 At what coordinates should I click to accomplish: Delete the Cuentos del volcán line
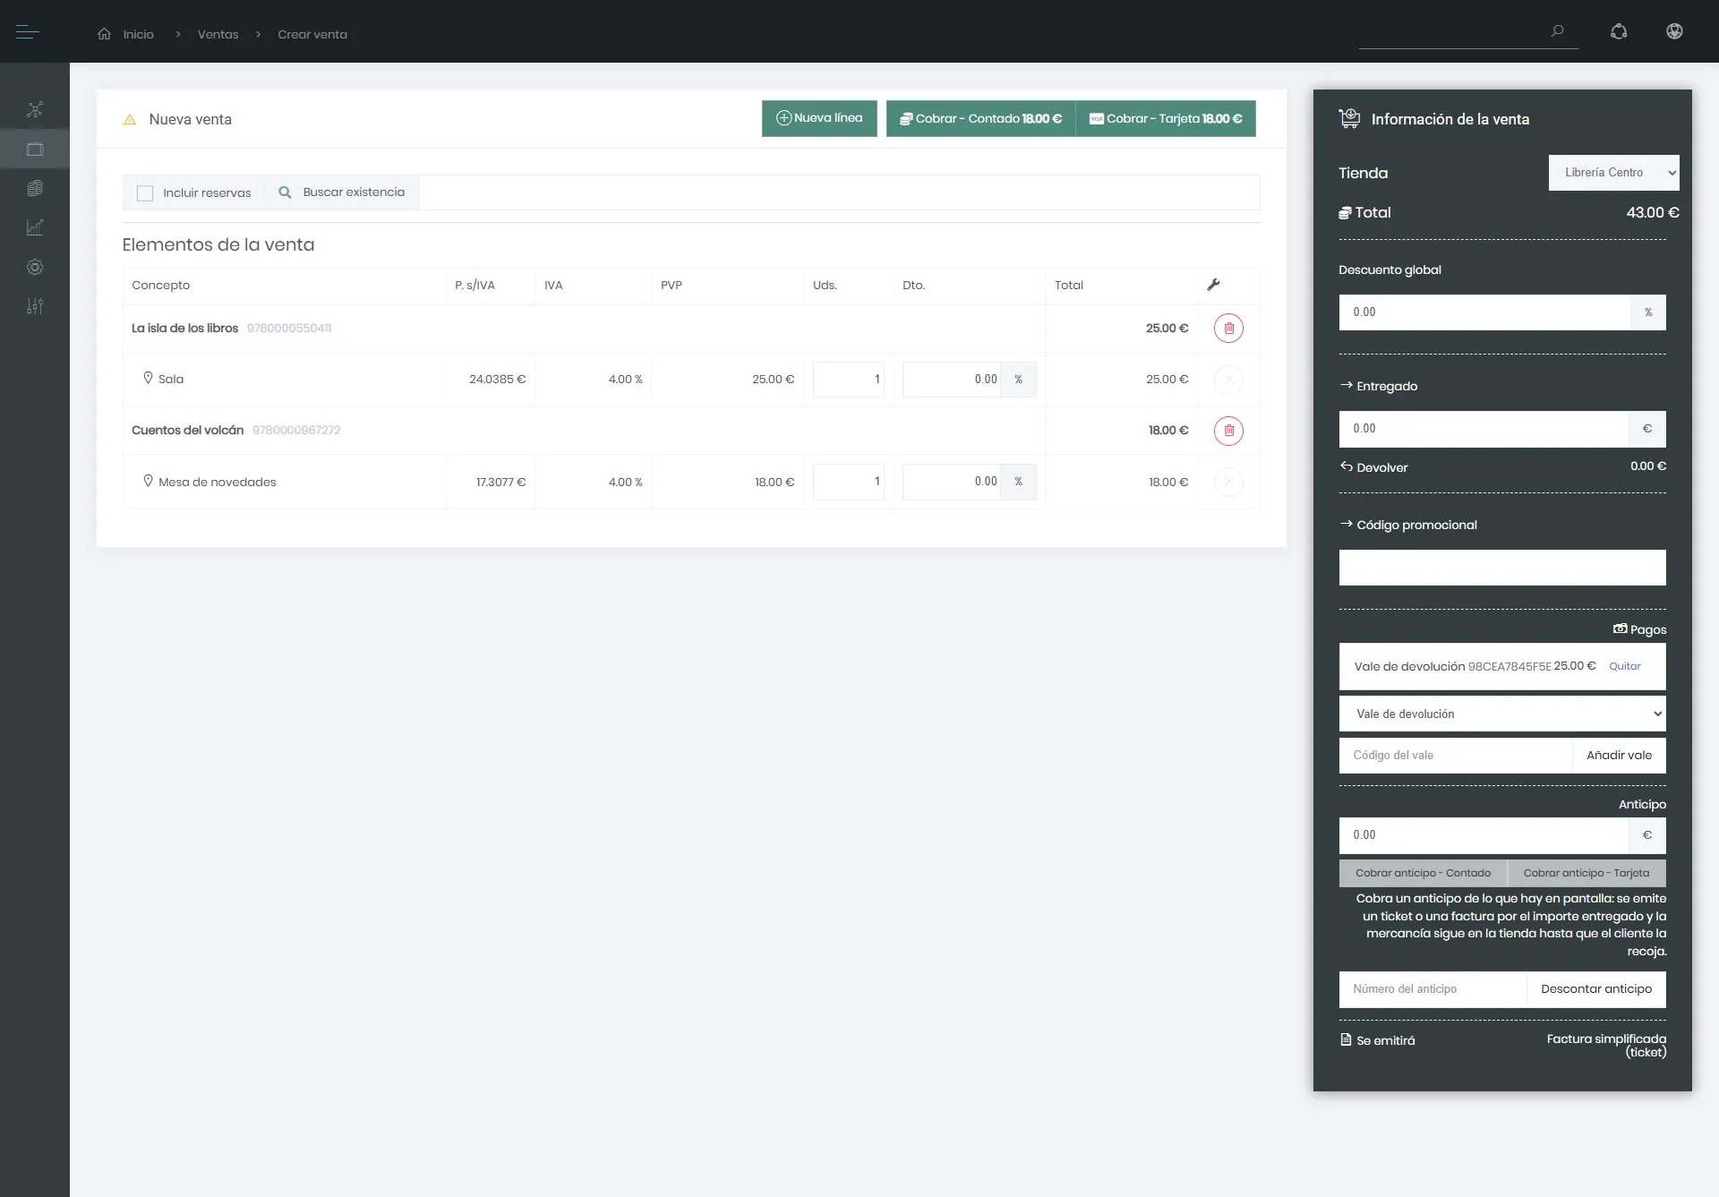coord(1228,431)
